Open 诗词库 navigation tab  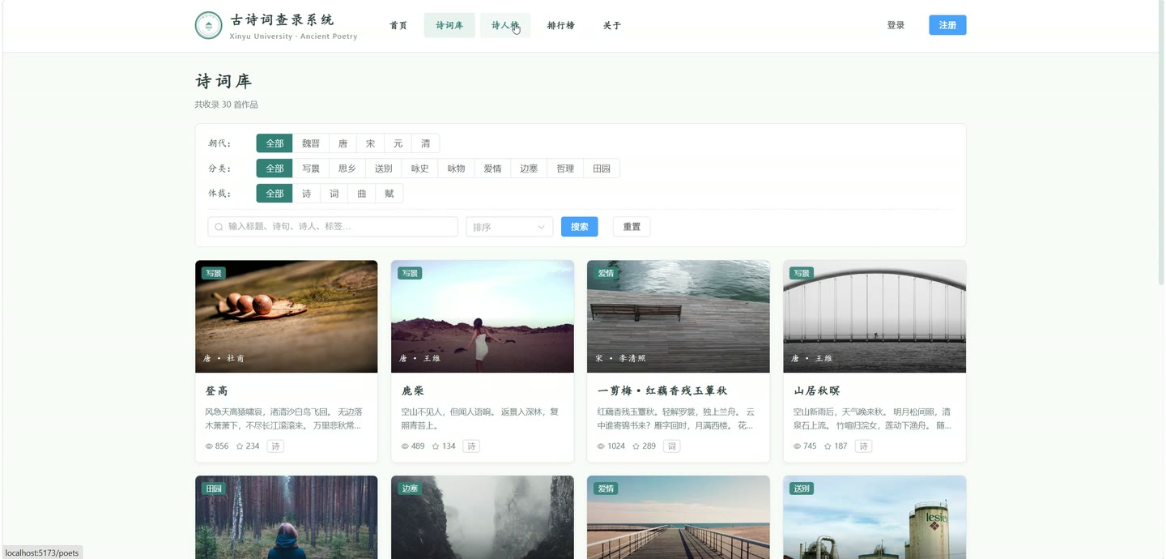pos(449,25)
